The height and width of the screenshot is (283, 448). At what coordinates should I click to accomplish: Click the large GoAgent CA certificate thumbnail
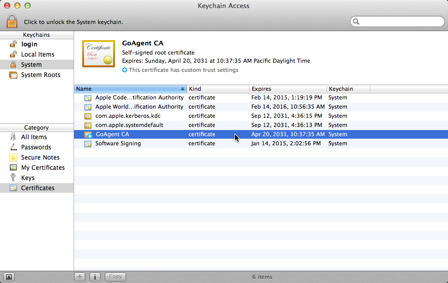click(x=99, y=54)
